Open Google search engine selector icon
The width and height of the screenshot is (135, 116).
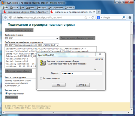coord(99,18)
